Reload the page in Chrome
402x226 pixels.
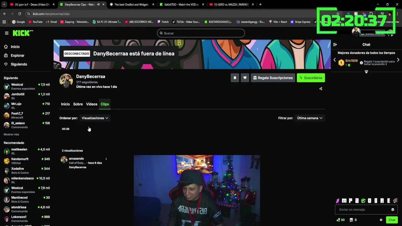tap(19, 14)
